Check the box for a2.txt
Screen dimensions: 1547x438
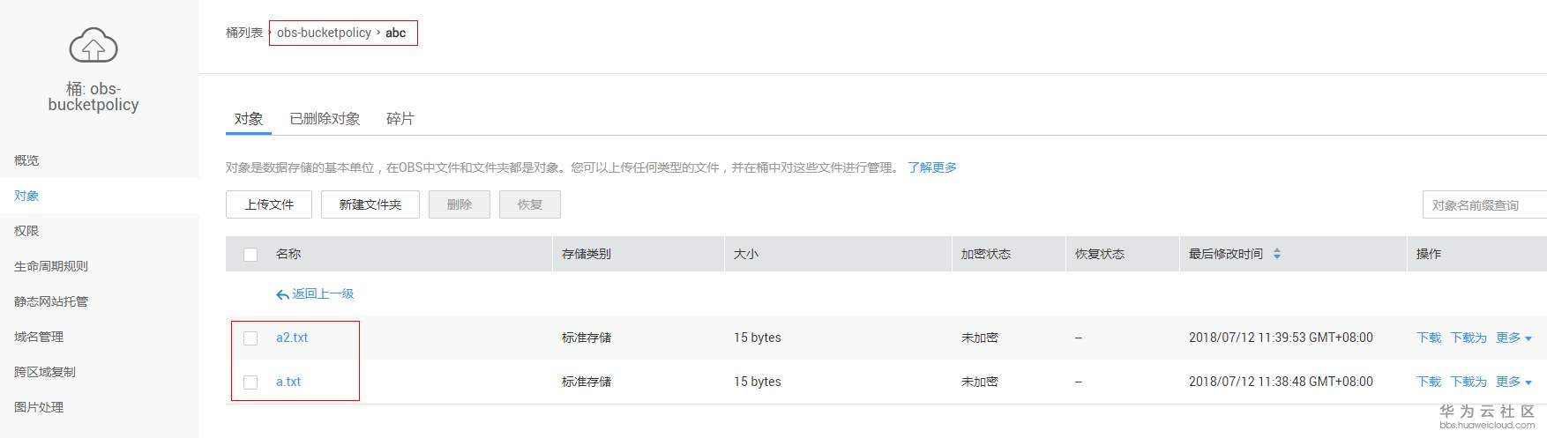click(250, 338)
